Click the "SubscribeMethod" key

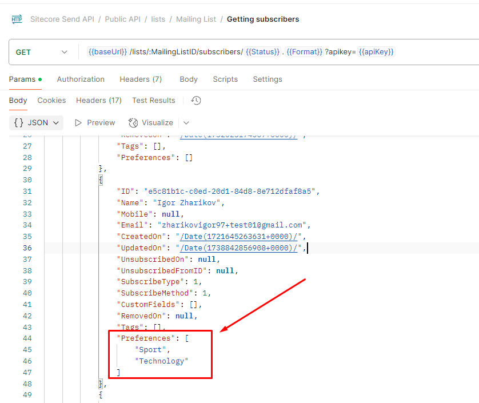(x=155, y=293)
